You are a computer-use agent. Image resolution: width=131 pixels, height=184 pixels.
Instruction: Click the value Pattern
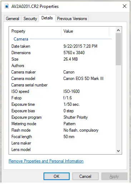point(70,124)
